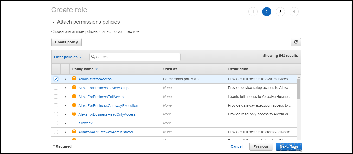This screenshot has height=154, width=353.
Task: Click the Create policy button
Action: (66, 42)
